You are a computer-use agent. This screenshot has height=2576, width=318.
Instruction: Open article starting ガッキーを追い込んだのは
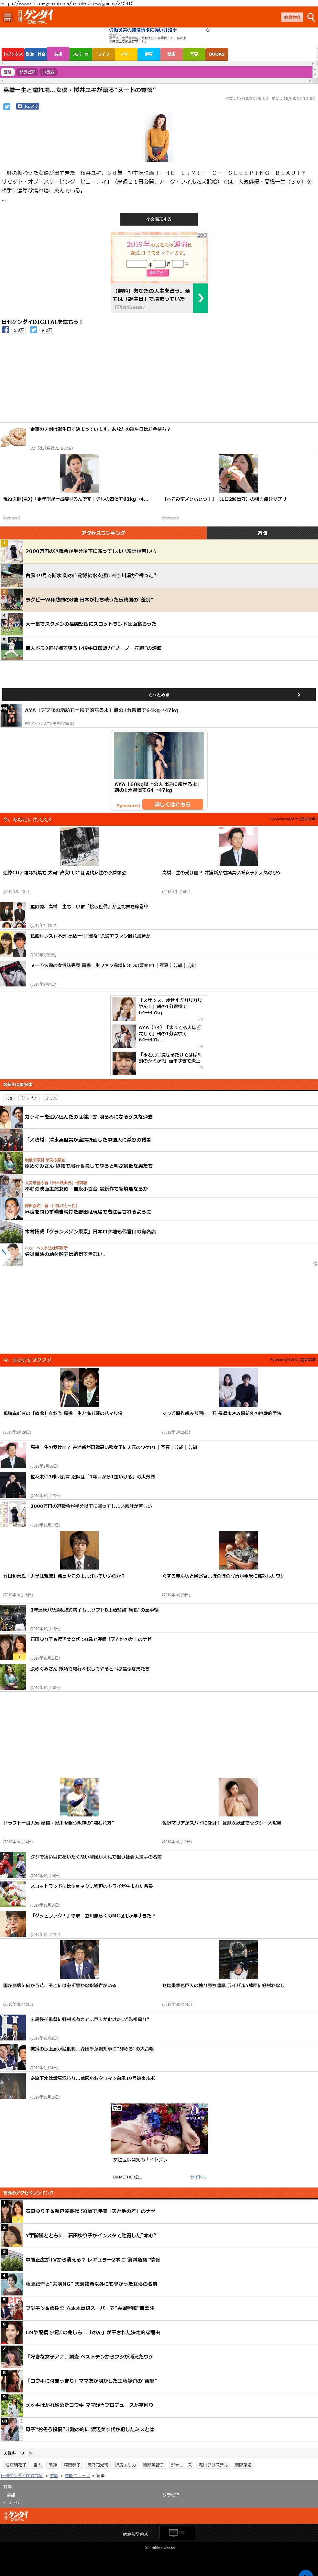point(159,1117)
